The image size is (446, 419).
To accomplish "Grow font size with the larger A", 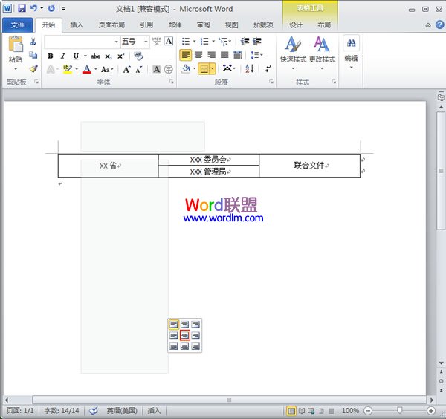I will pos(126,69).
